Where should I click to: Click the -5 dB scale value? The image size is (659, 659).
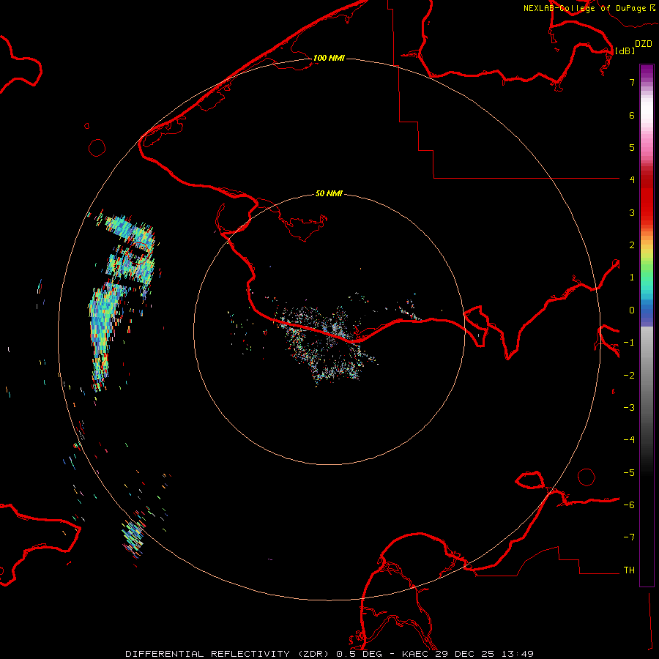(x=629, y=473)
